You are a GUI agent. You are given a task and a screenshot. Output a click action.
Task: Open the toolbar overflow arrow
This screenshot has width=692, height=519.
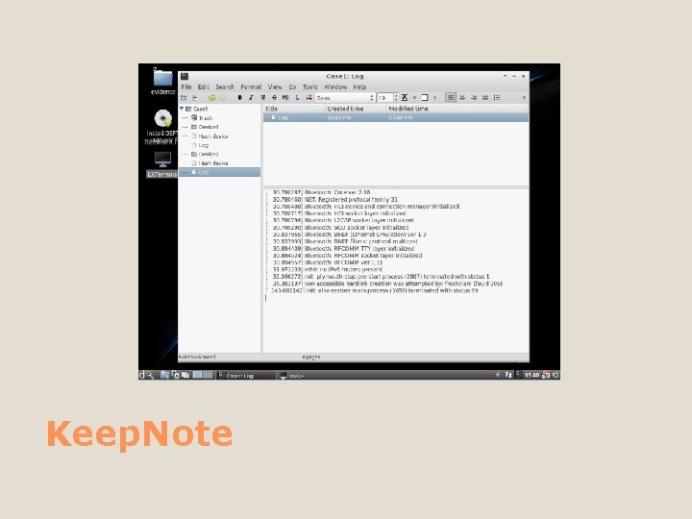coord(524,97)
